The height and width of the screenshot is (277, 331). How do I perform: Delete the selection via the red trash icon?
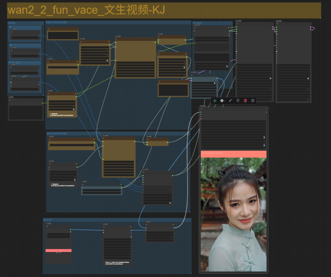(x=245, y=101)
